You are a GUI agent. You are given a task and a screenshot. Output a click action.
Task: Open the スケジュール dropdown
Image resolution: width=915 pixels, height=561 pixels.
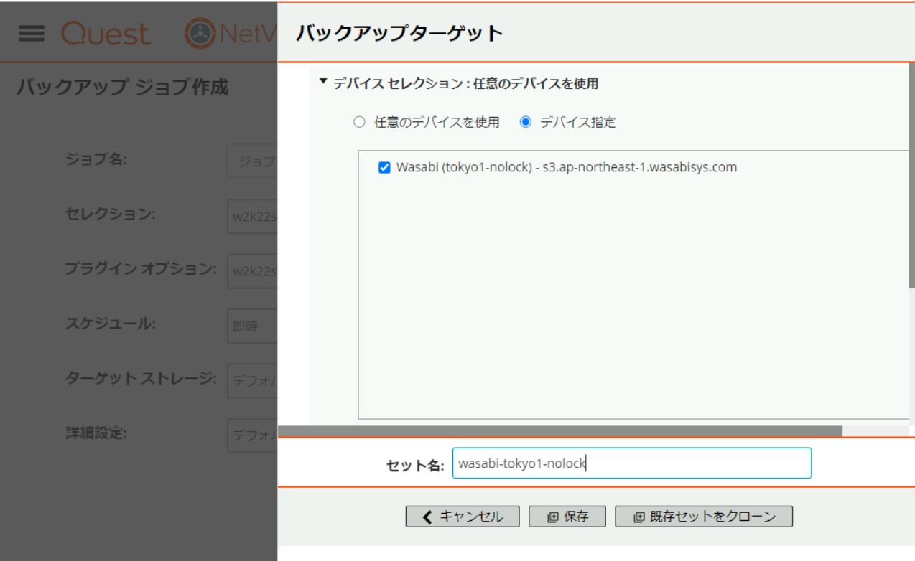click(252, 326)
